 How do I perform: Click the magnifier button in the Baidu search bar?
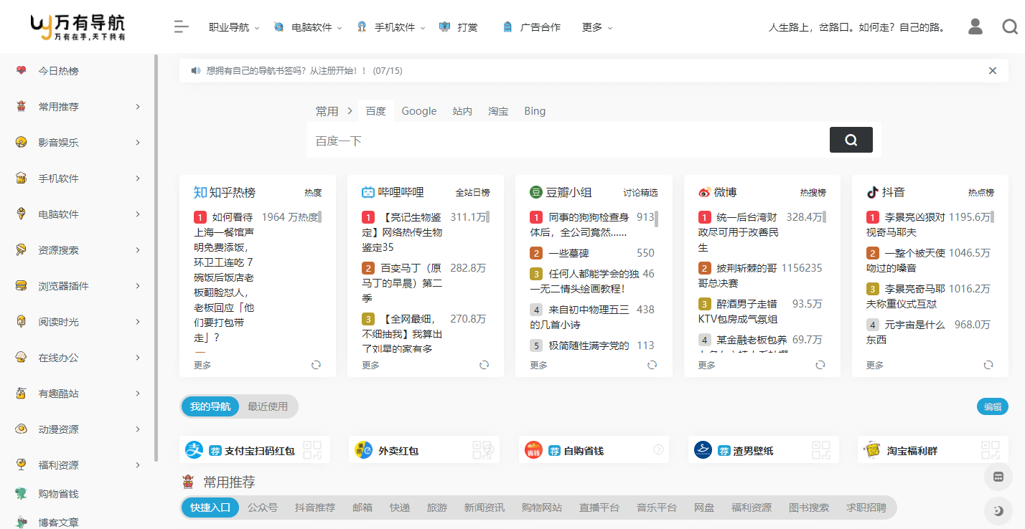[x=851, y=140]
